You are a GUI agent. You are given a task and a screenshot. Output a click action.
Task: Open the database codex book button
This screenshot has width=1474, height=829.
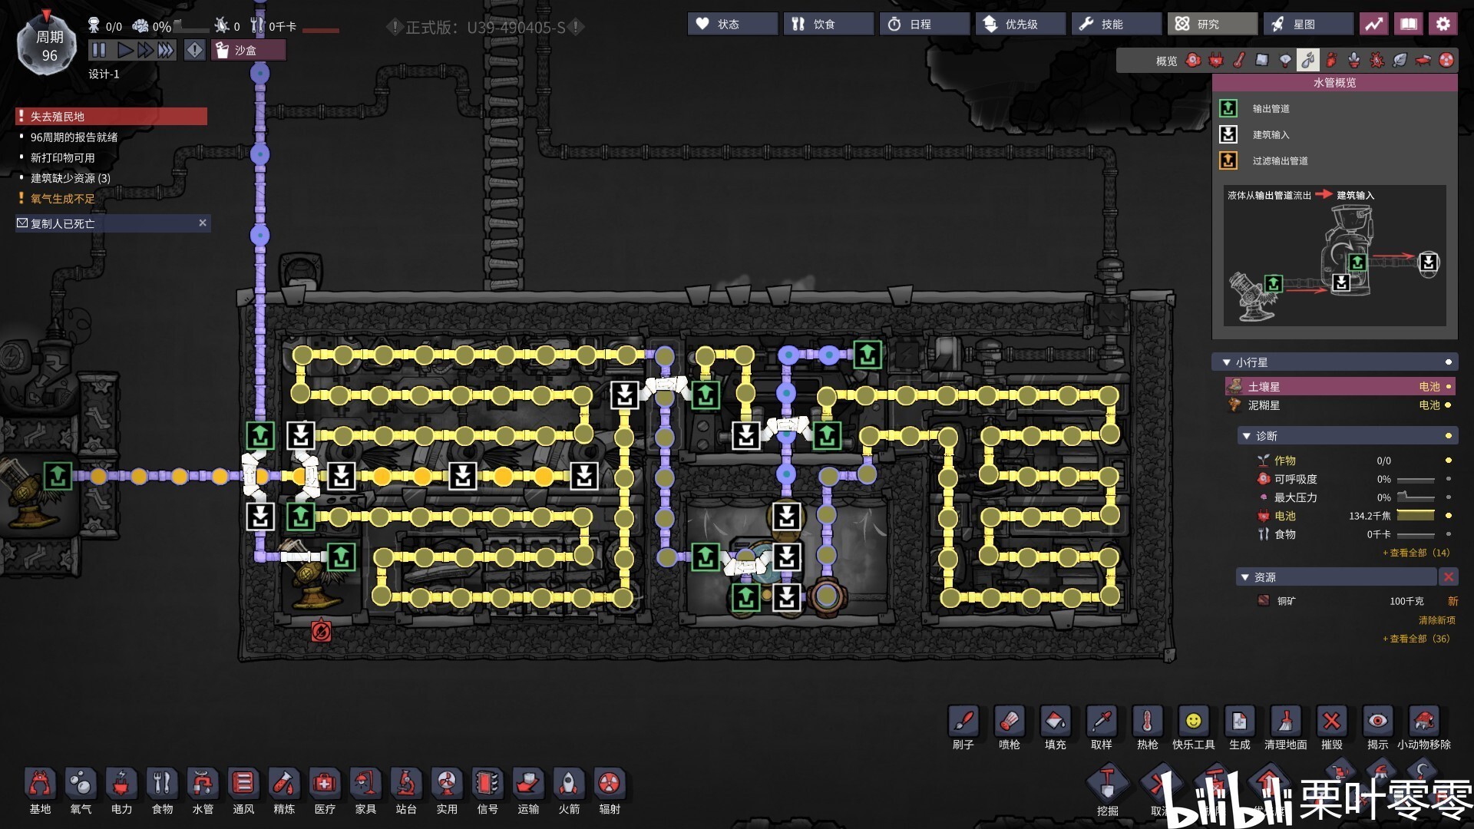1409,24
